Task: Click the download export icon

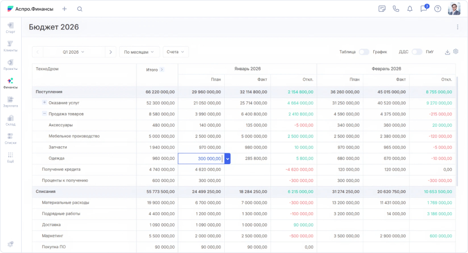Action: [447, 52]
